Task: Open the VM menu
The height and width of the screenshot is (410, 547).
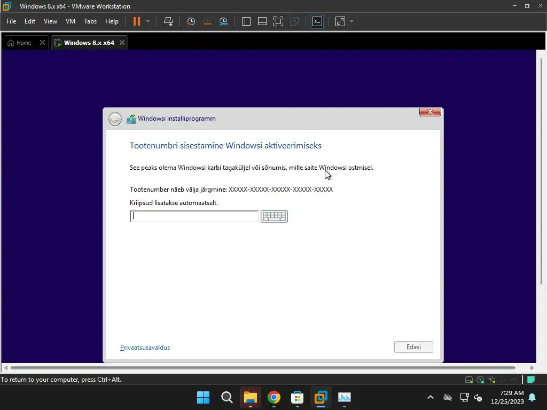Action: coord(71,21)
